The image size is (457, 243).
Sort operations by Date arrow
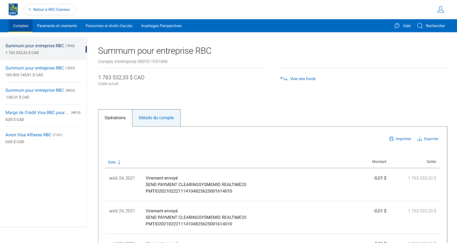click(x=119, y=162)
